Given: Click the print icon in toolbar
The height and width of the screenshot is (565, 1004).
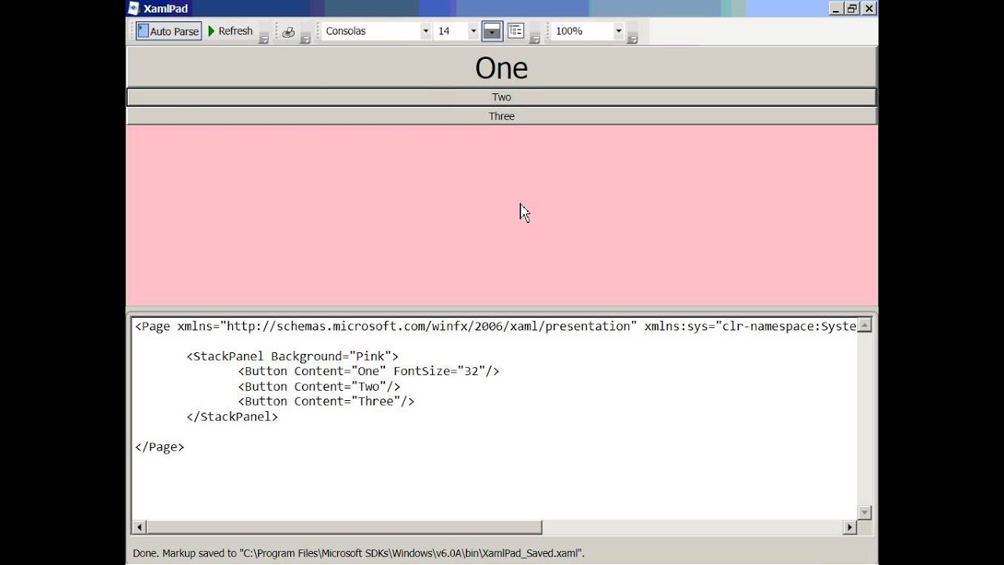Looking at the screenshot, I should coord(288,31).
